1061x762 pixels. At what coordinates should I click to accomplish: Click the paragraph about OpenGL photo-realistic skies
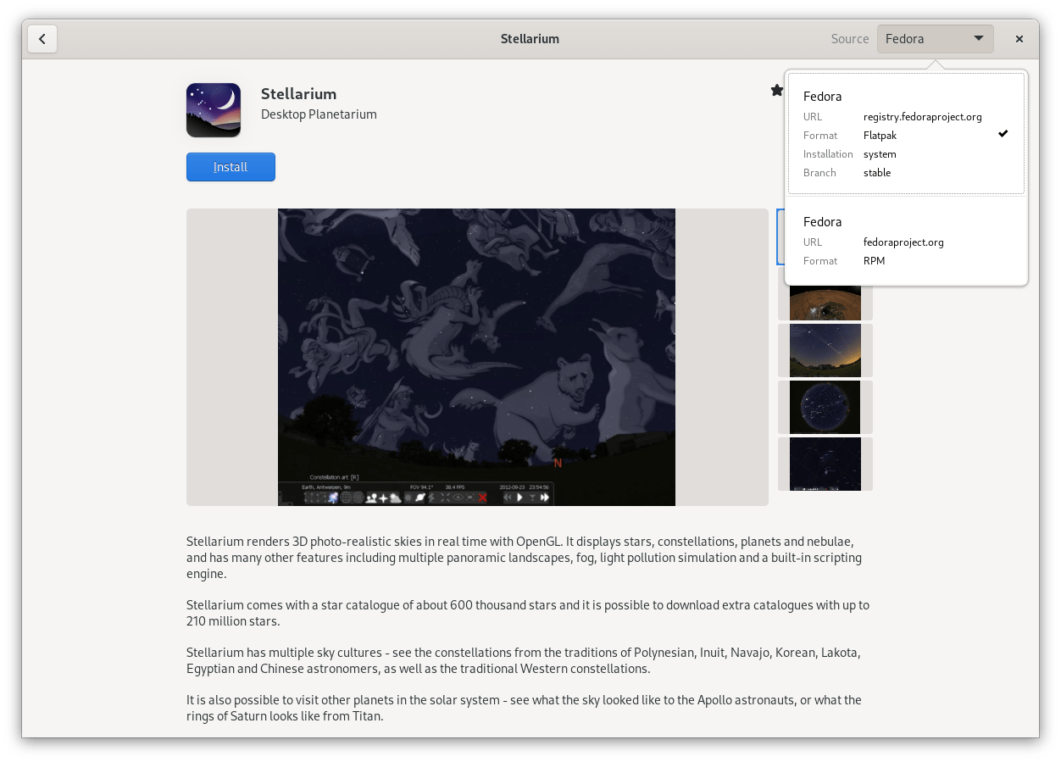pyautogui.click(x=524, y=558)
